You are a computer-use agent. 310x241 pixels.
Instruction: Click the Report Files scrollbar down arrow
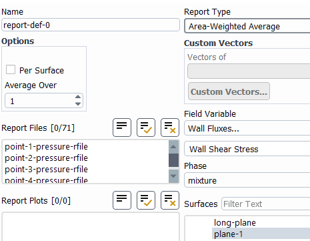point(173,176)
